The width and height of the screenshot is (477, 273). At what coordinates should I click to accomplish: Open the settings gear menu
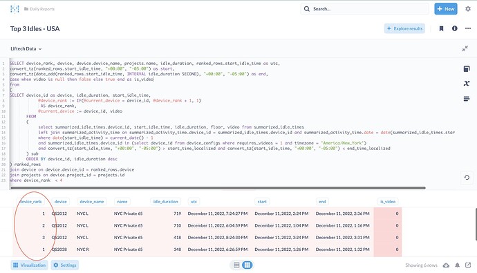tap(468, 9)
